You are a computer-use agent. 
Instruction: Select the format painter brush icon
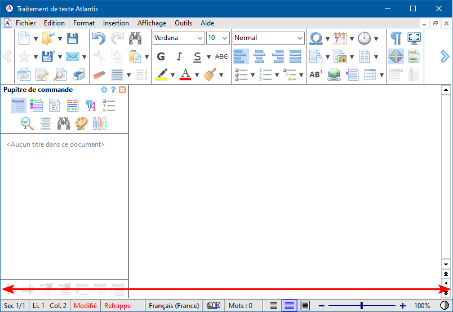210,74
